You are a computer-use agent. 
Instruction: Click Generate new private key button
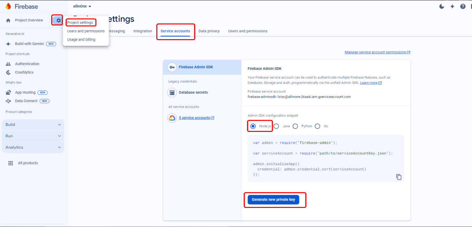click(273, 200)
